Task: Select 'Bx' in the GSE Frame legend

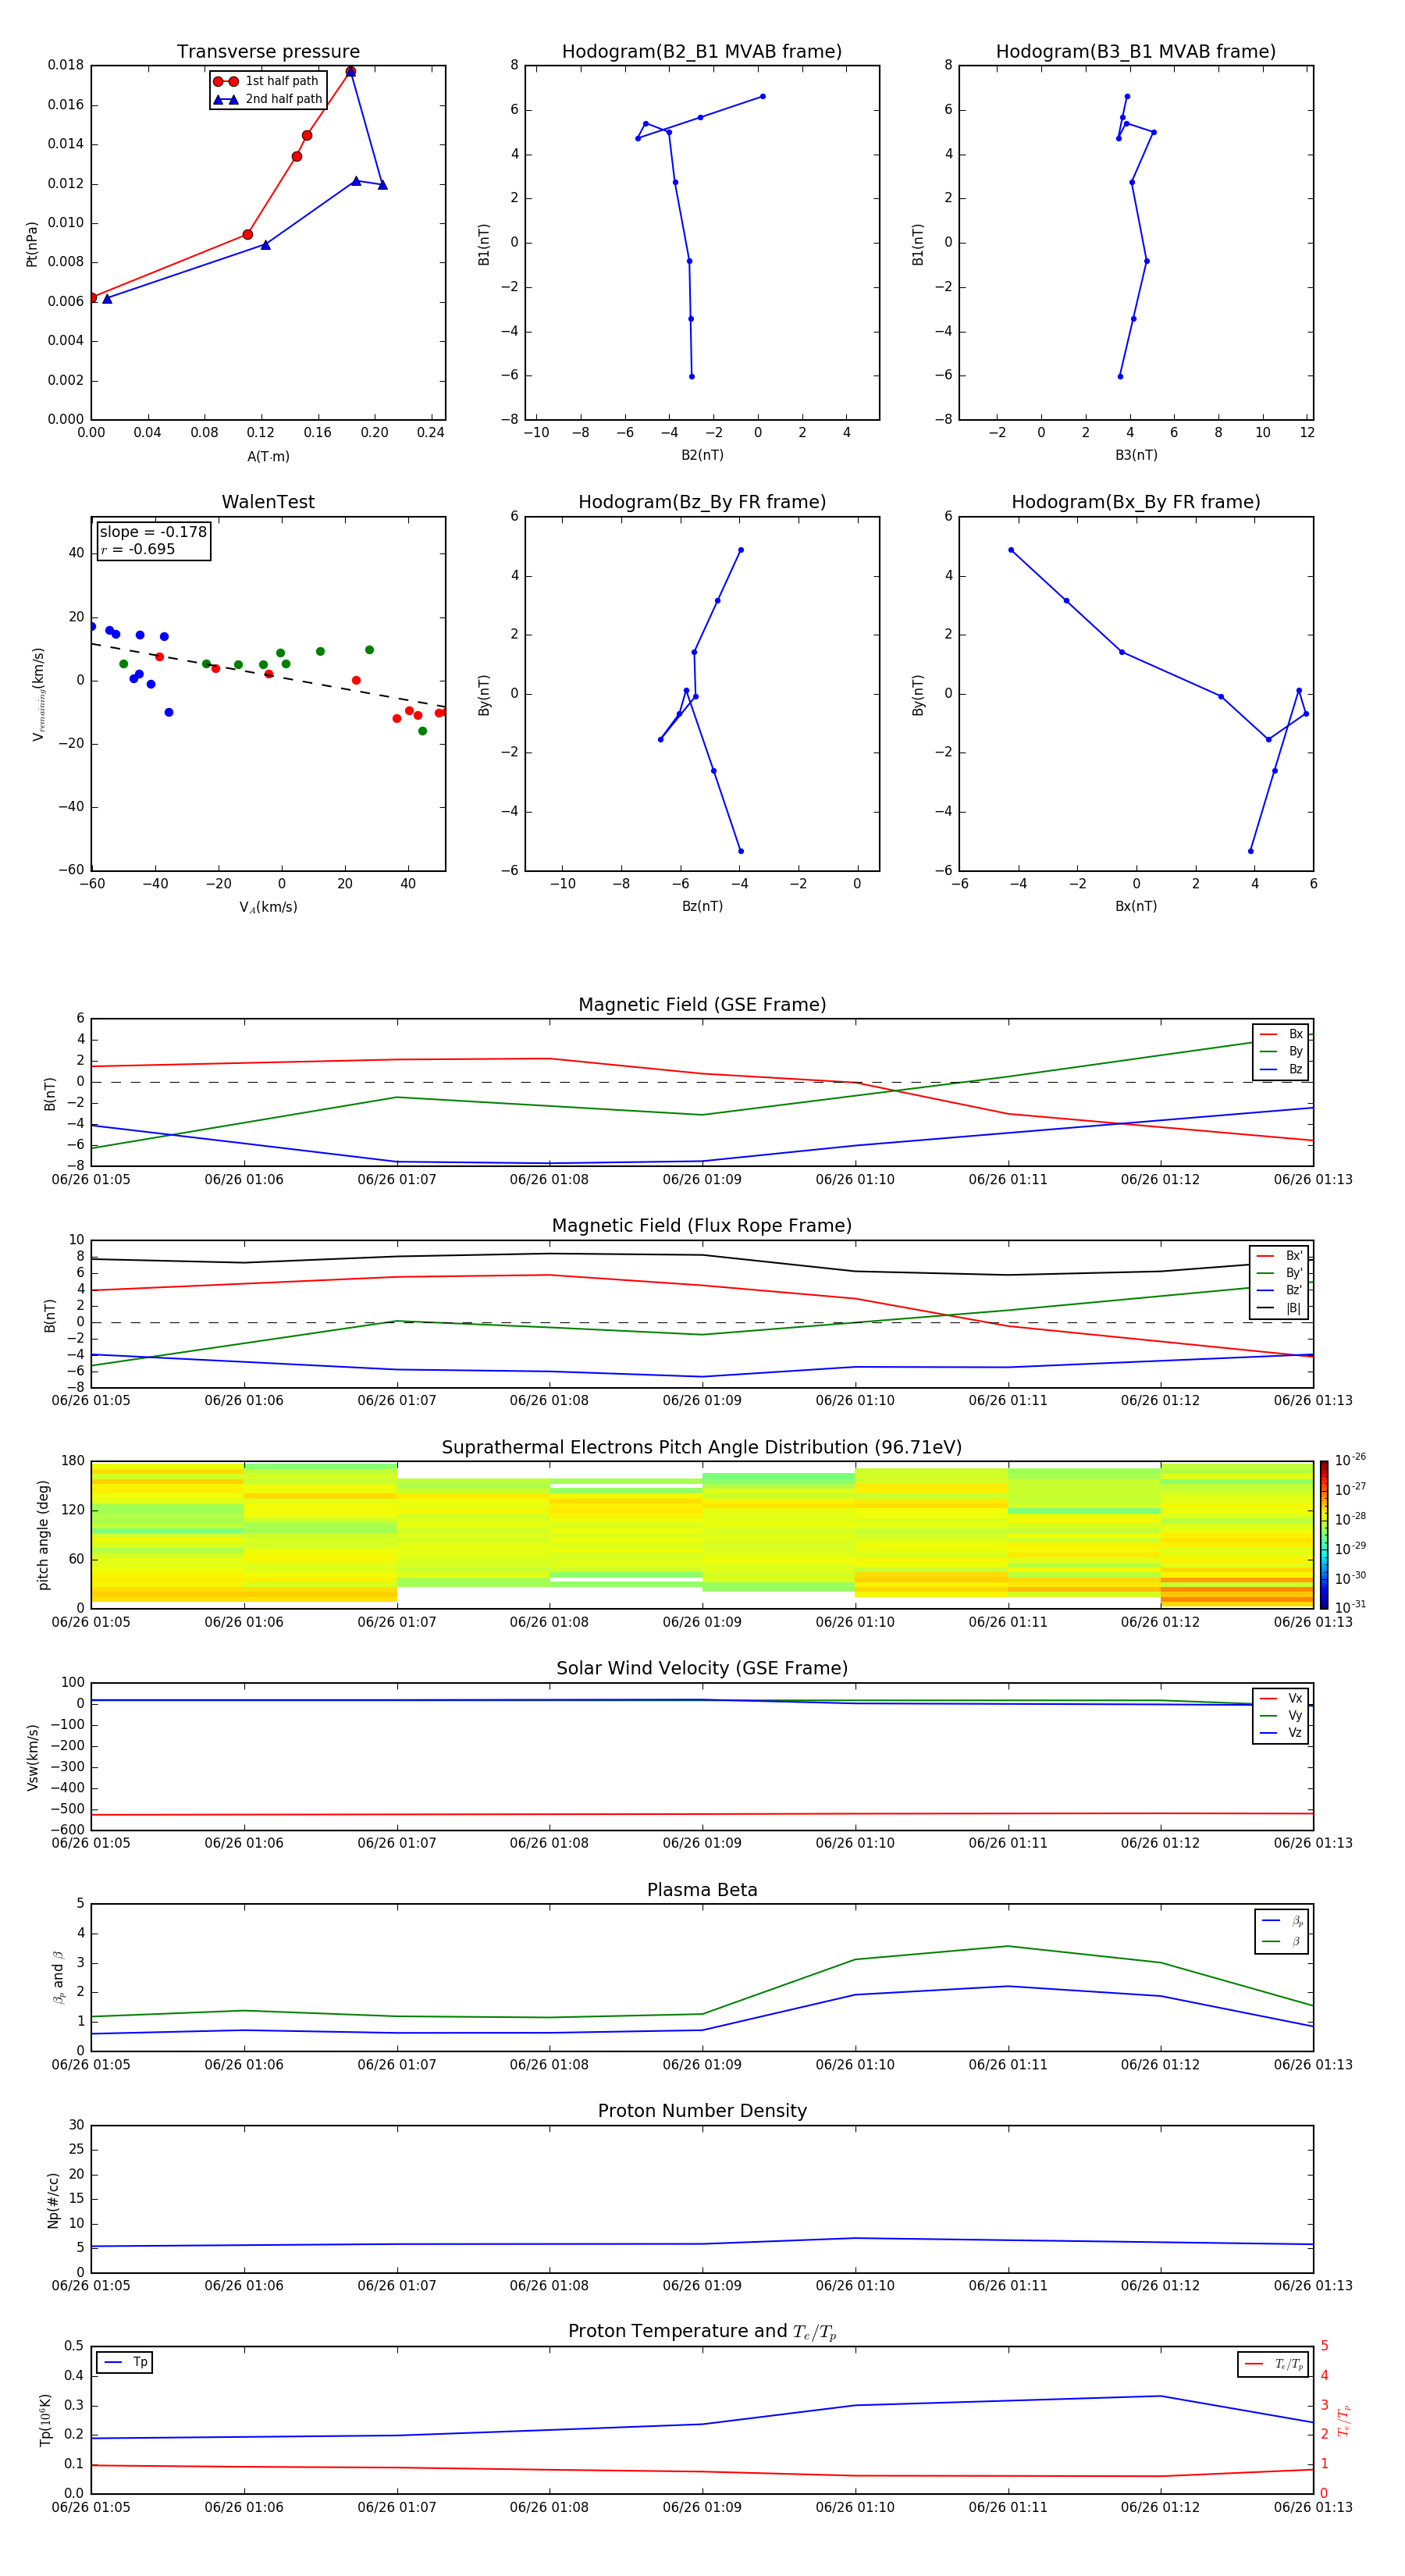Action: tap(1282, 1034)
